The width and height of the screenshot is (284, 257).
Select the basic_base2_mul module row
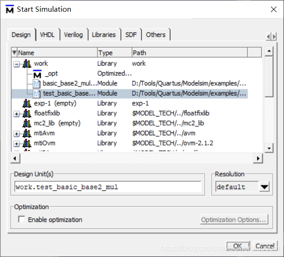(x=129, y=83)
